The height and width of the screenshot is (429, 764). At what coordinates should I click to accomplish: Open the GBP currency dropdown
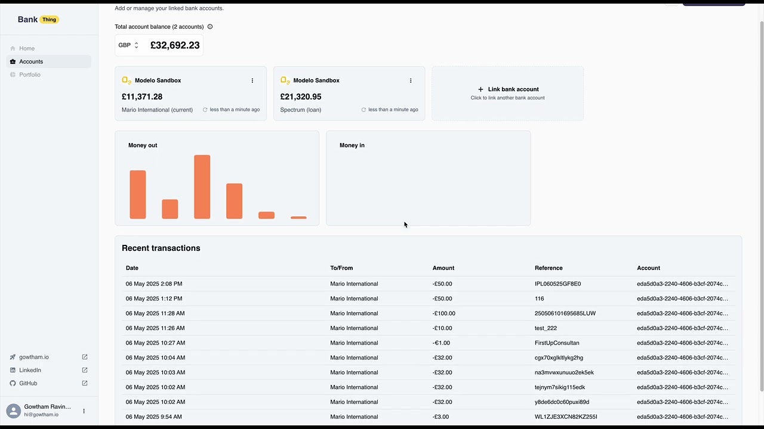128,45
